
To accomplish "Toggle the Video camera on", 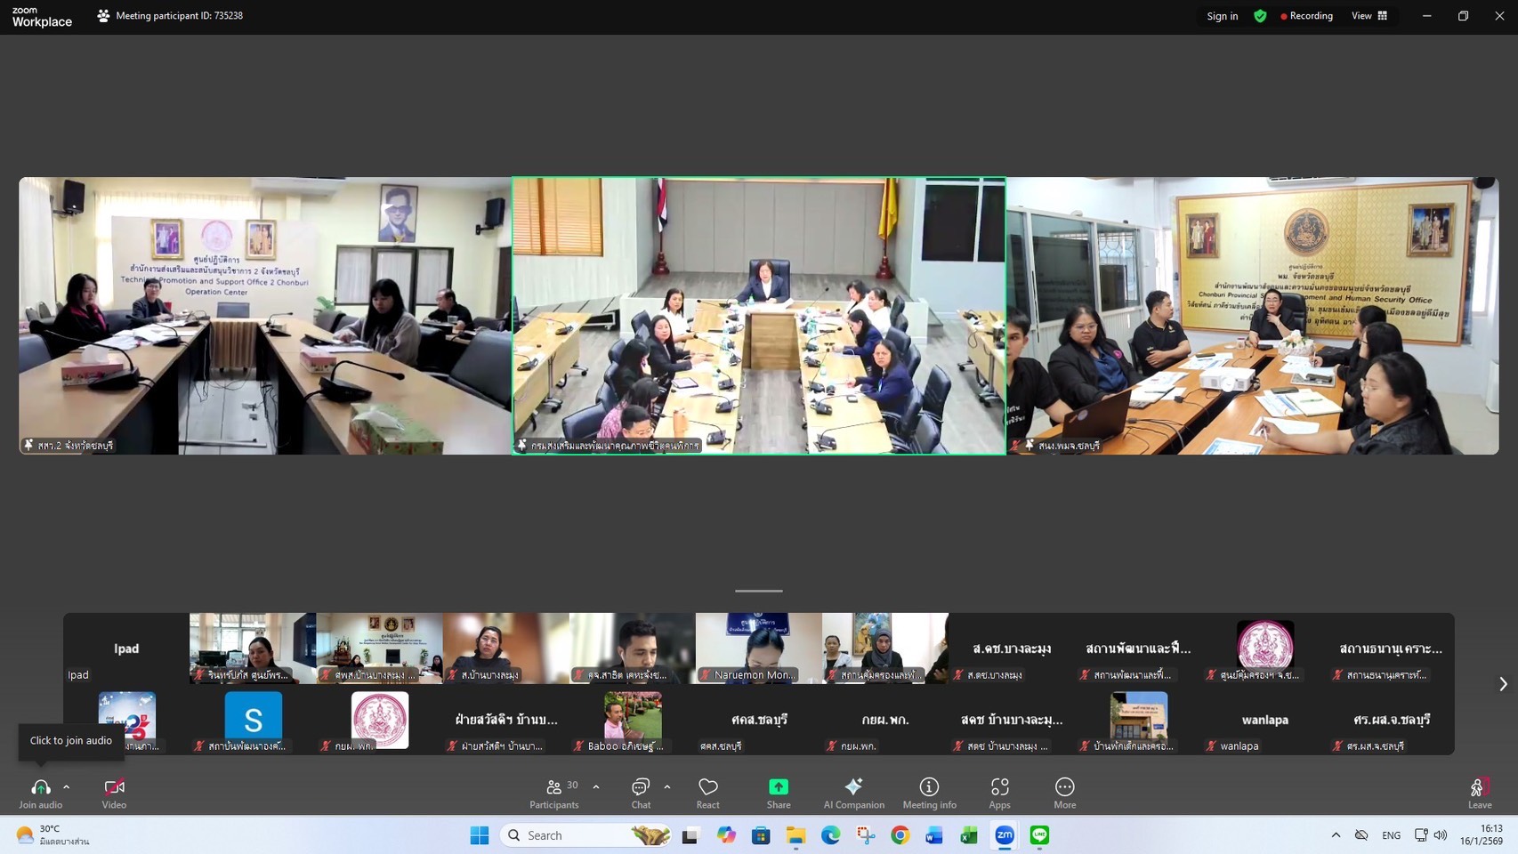I will [114, 793].
